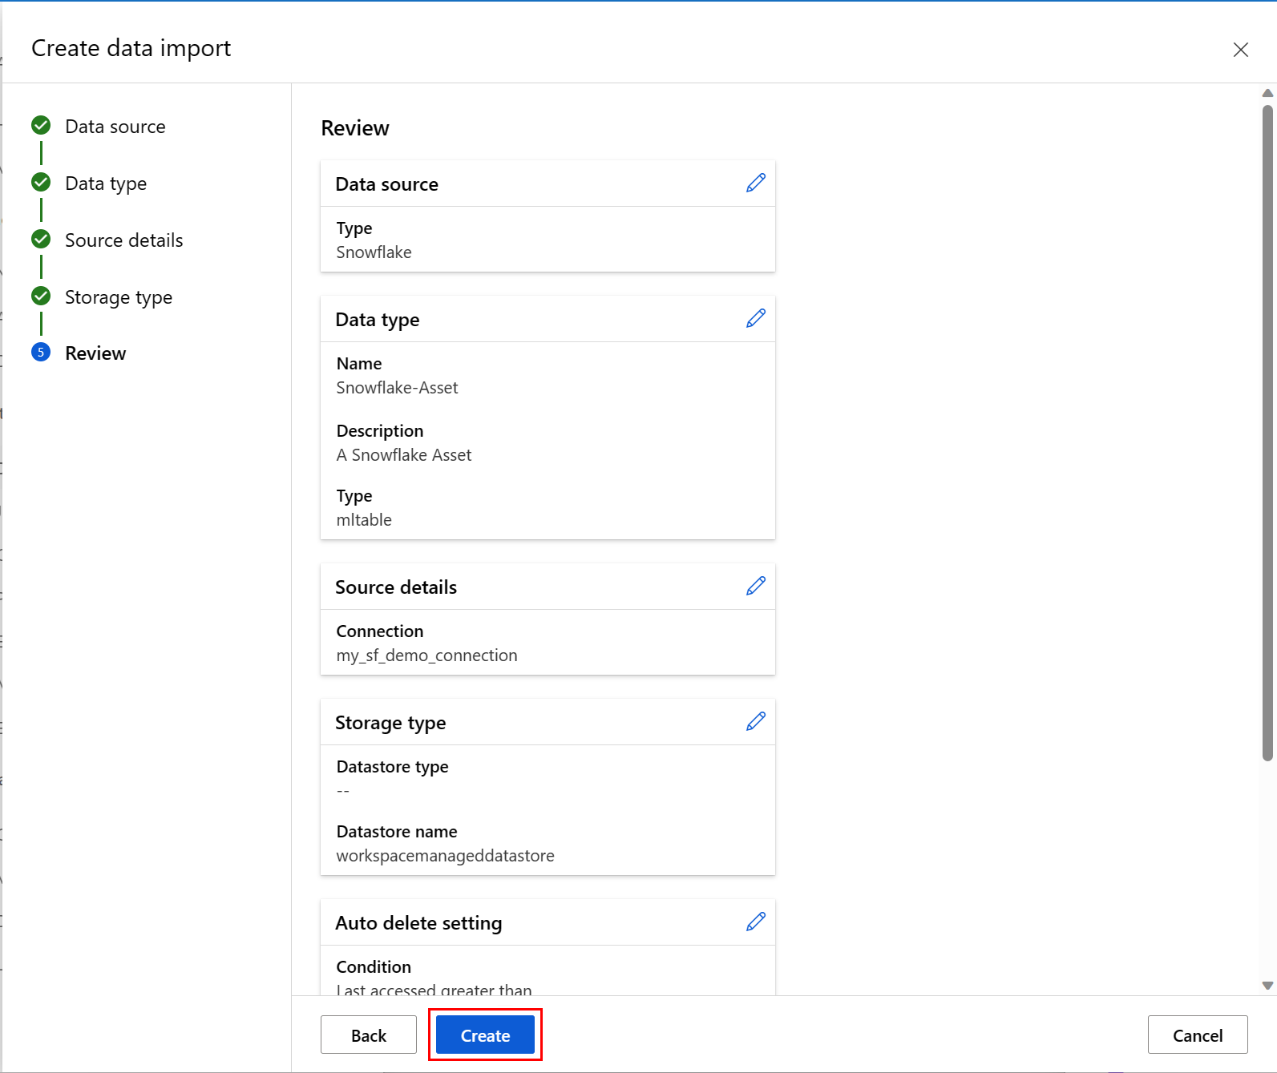Edit the Auto delete setting
Image resolution: width=1277 pixels, height=1073 pixels.
pyautogui.click(x=755, y=922)
